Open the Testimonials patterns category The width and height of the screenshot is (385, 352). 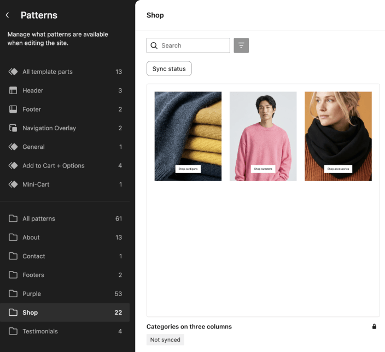65,331
